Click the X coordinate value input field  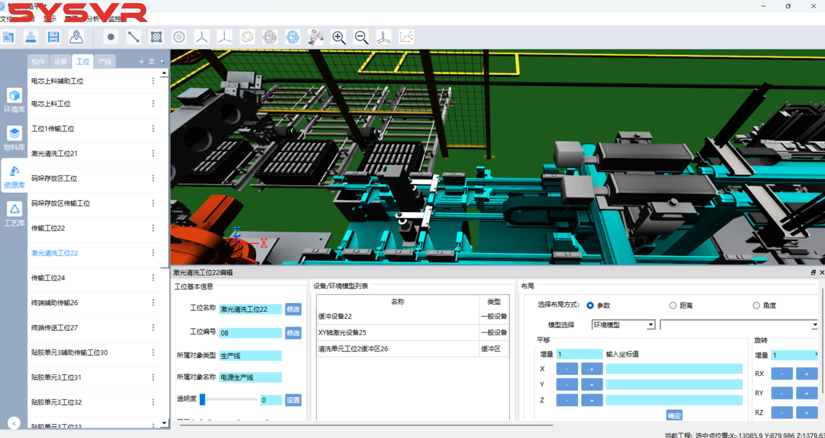coord(674,369)
